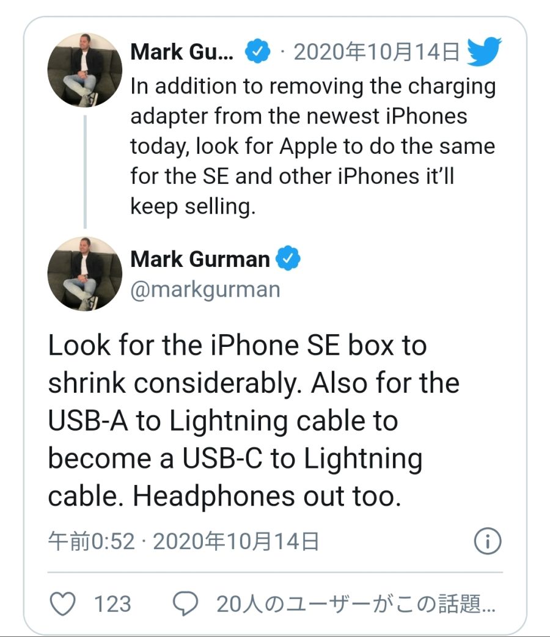Click the truncated 'Mark Gu…' author name
The image size is (550, 637).
[x=182, y=53]
